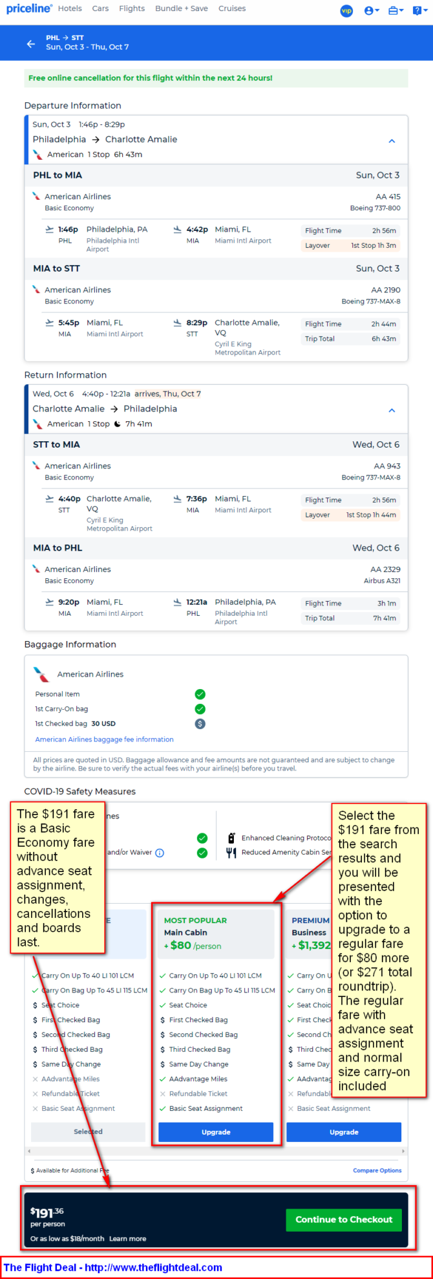Open Compare Options link
Viewport: 433px width, 1279px height.
377,1170
